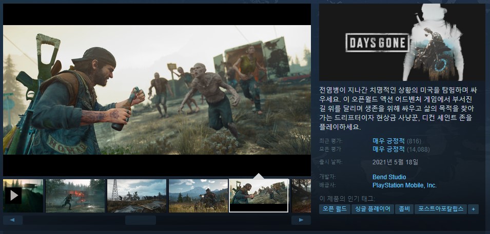Screen dimensions: 490x234
Task: Select the mountain motorcycle screenshot thumbnail
Action: 198,196
